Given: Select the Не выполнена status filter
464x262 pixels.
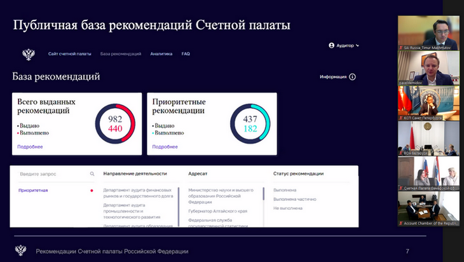Looking at the screenshot, I should pyautogui.click(x=288, y=208).
